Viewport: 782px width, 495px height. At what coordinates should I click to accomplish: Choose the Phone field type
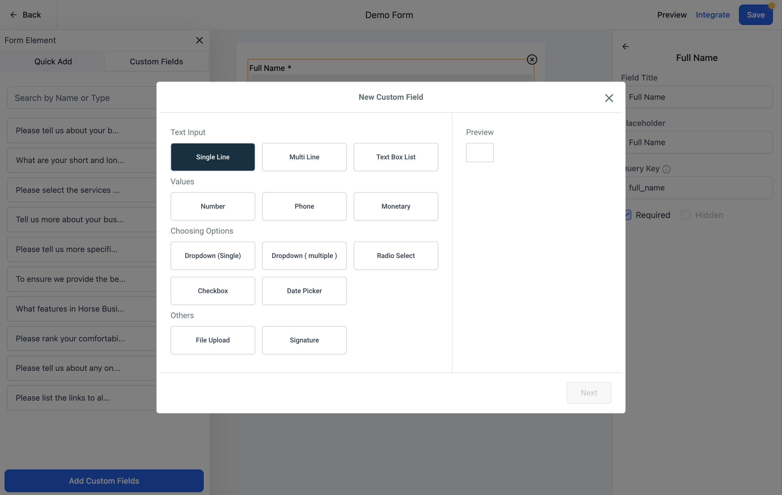[304, 206]
